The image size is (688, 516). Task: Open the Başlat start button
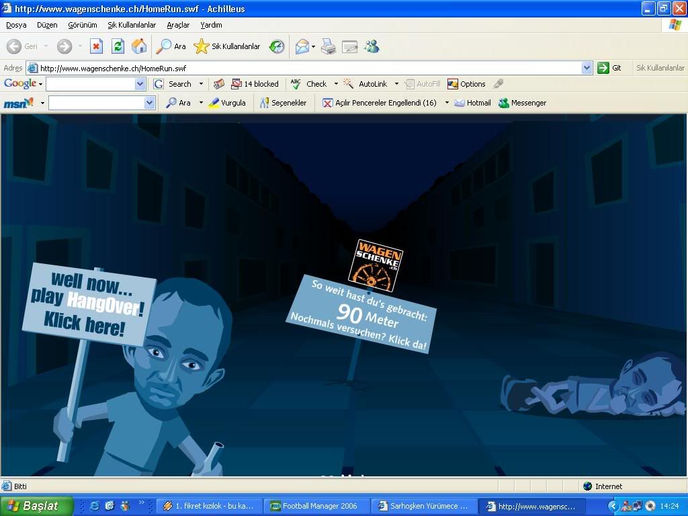(36, 506)
